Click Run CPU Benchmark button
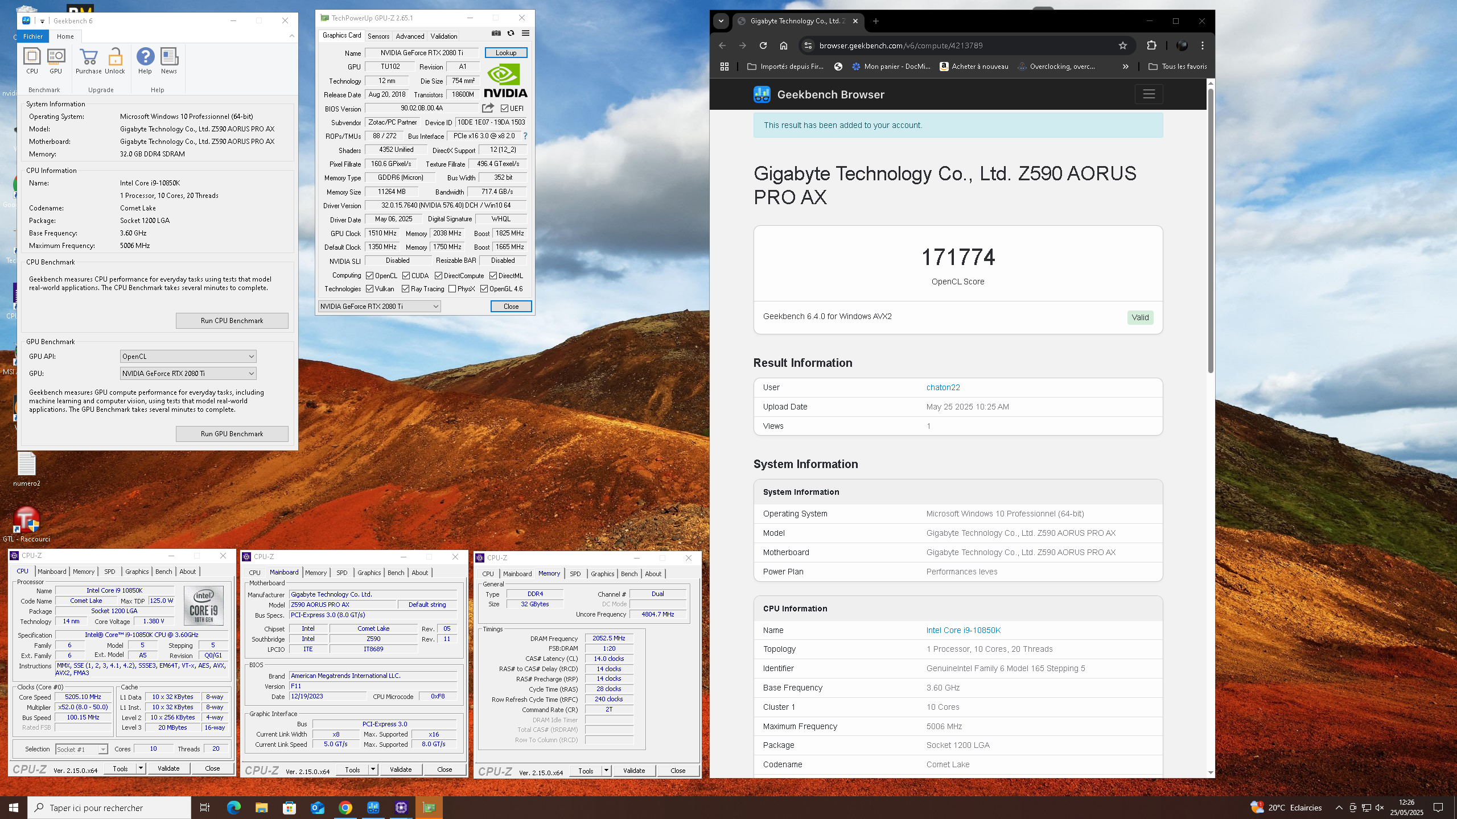Screen dimensions: 1457x819 (x=232, y=321)
